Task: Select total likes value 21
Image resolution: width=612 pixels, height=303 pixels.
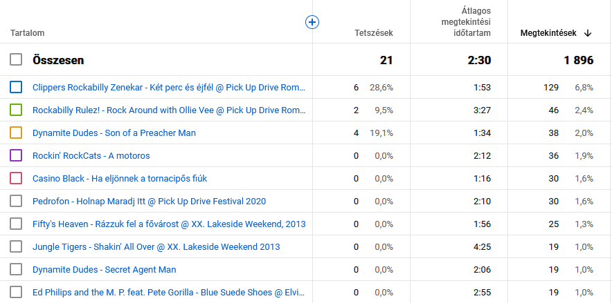Action: pyautogui.click(x=386, y=60)
